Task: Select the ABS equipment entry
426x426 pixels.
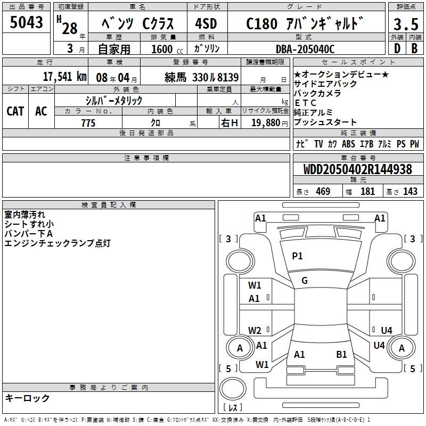Action: (x=348, y=144)
